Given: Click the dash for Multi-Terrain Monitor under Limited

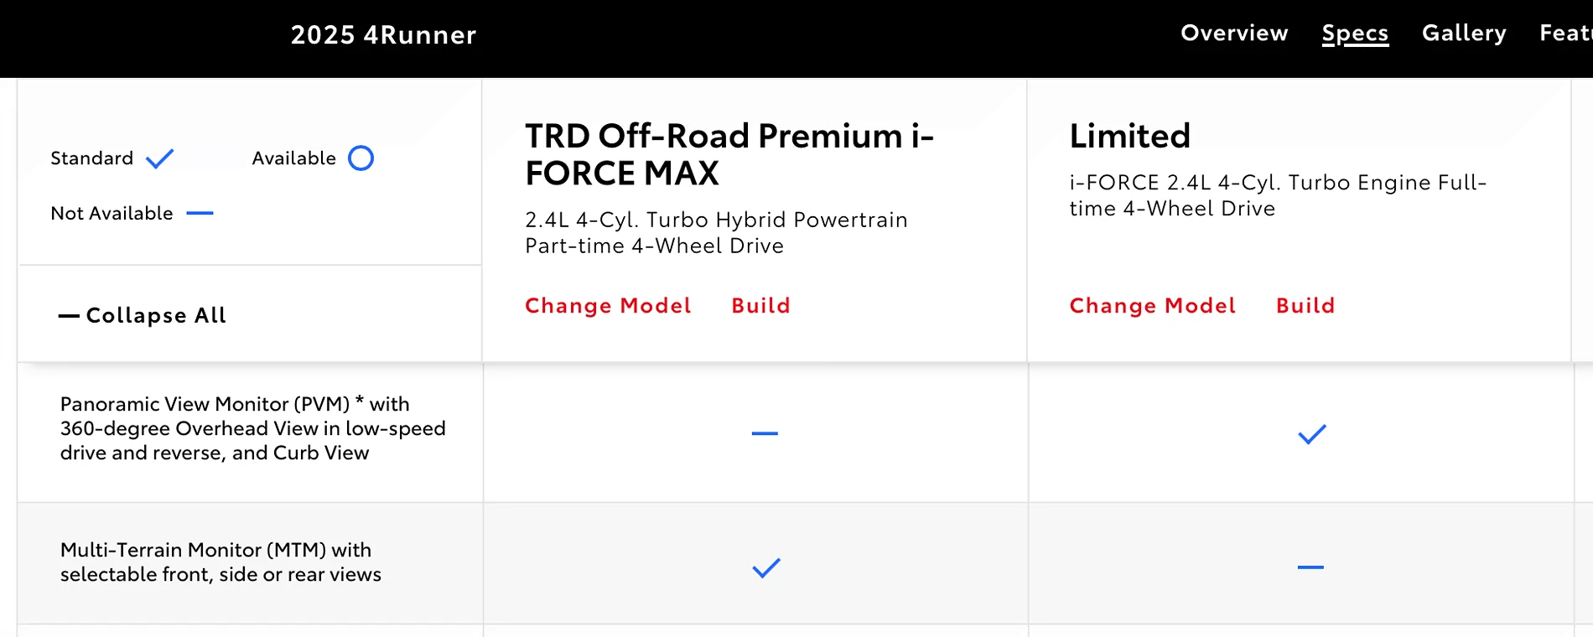Looking at the screenshot, I should tap(1311, 567).
